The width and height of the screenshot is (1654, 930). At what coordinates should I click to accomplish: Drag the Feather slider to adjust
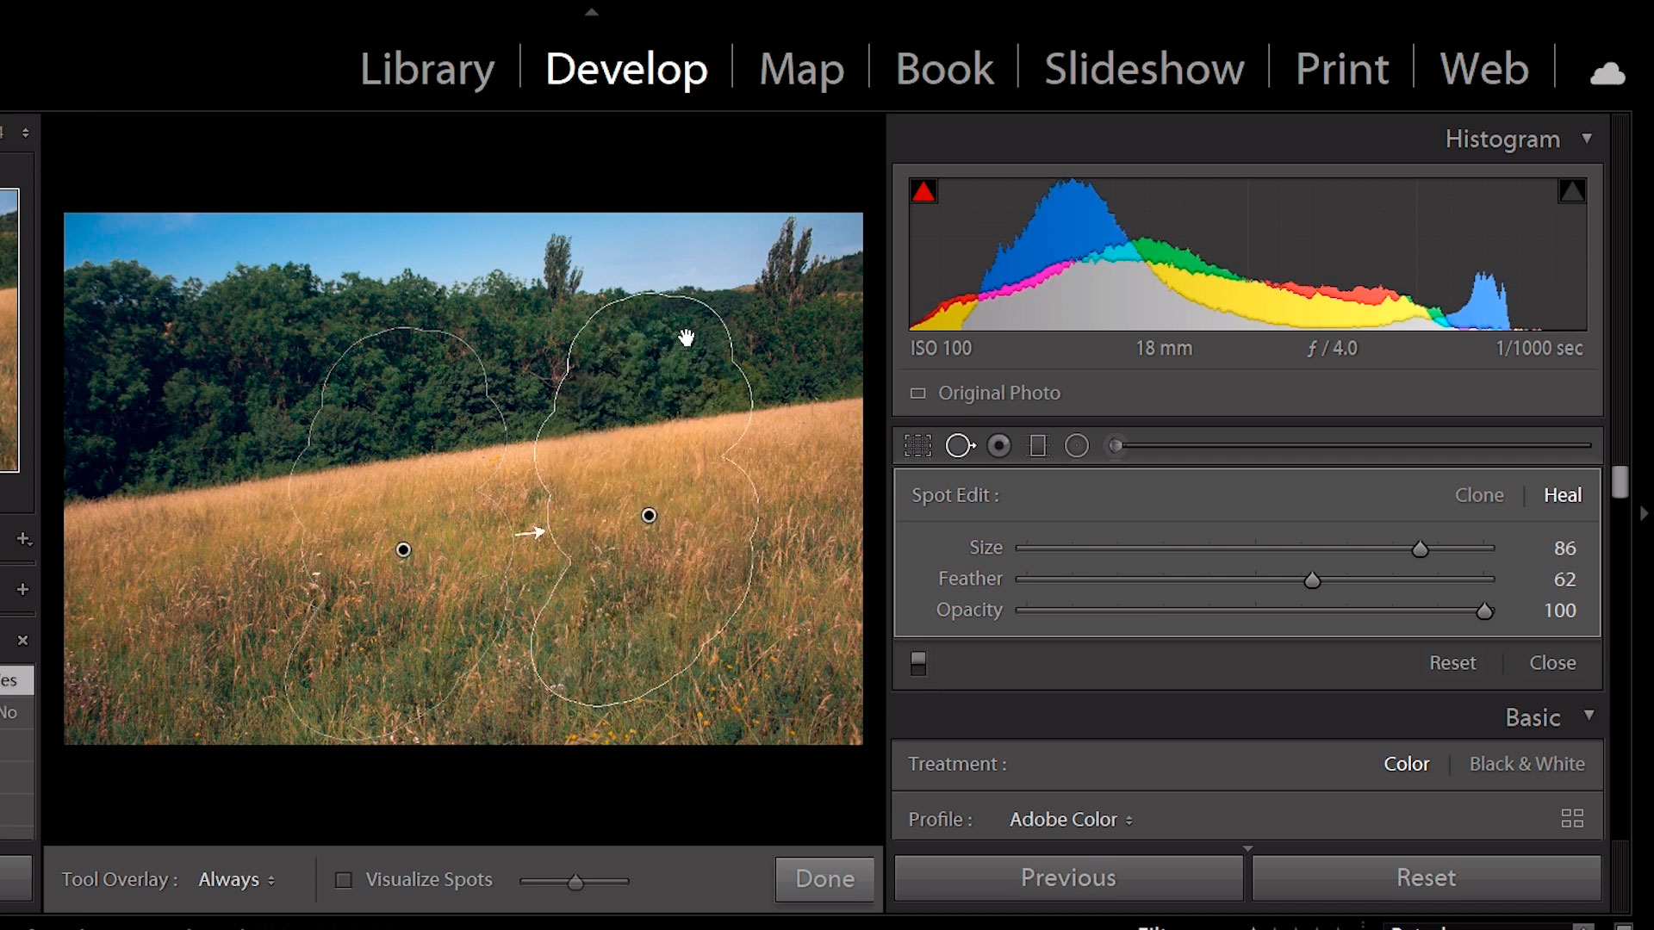tap(1312, 580)
